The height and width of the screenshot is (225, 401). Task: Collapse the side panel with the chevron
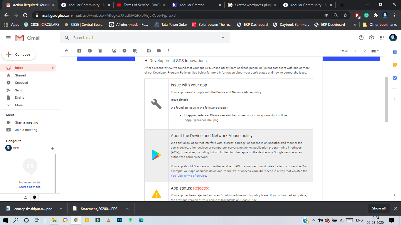395,195
